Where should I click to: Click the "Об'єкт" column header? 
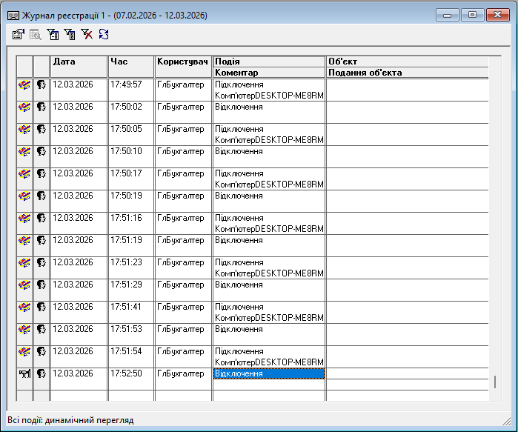[407, 62]
